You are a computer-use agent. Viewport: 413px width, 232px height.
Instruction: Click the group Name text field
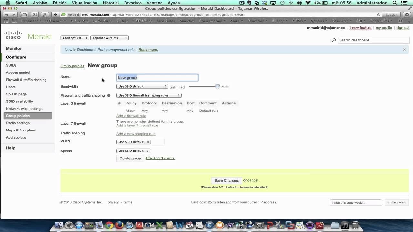[157, 78]
